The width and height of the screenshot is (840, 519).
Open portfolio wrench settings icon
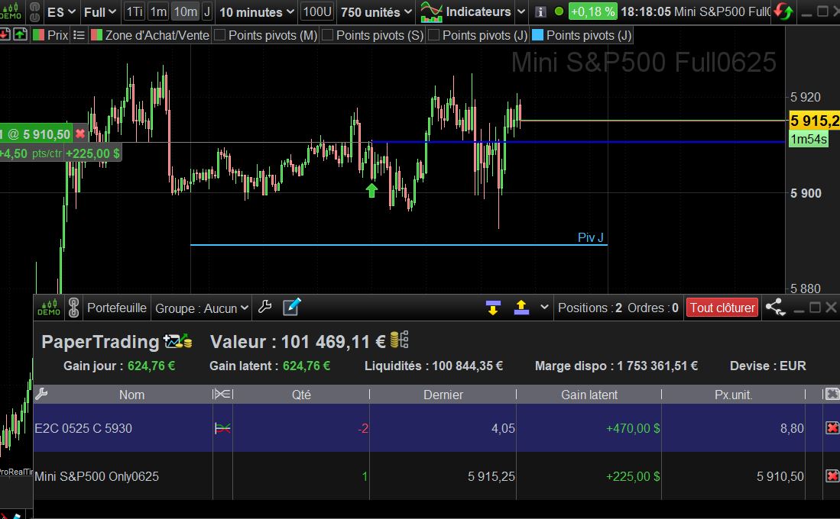(x=264, y=307)
